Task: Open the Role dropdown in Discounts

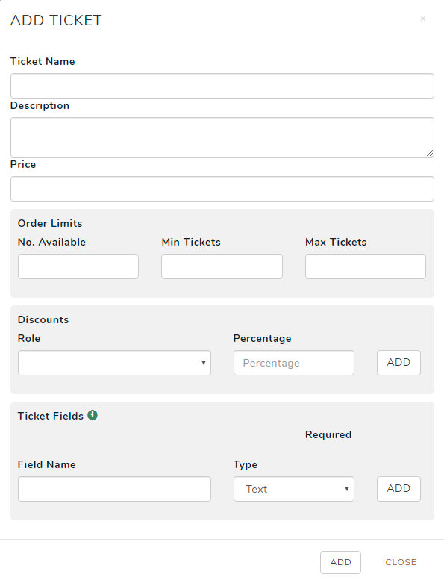Action: (x=114, y=363)
